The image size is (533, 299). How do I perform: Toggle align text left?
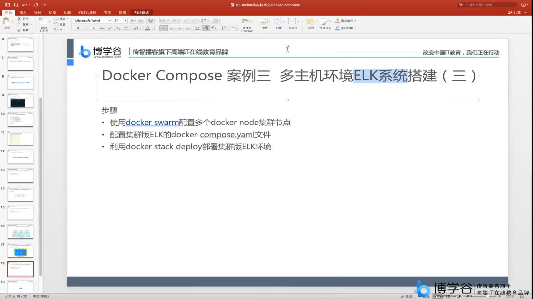point(164,28)
